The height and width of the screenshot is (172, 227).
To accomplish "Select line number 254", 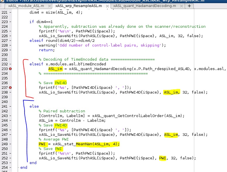I will [x=5, y=168].
